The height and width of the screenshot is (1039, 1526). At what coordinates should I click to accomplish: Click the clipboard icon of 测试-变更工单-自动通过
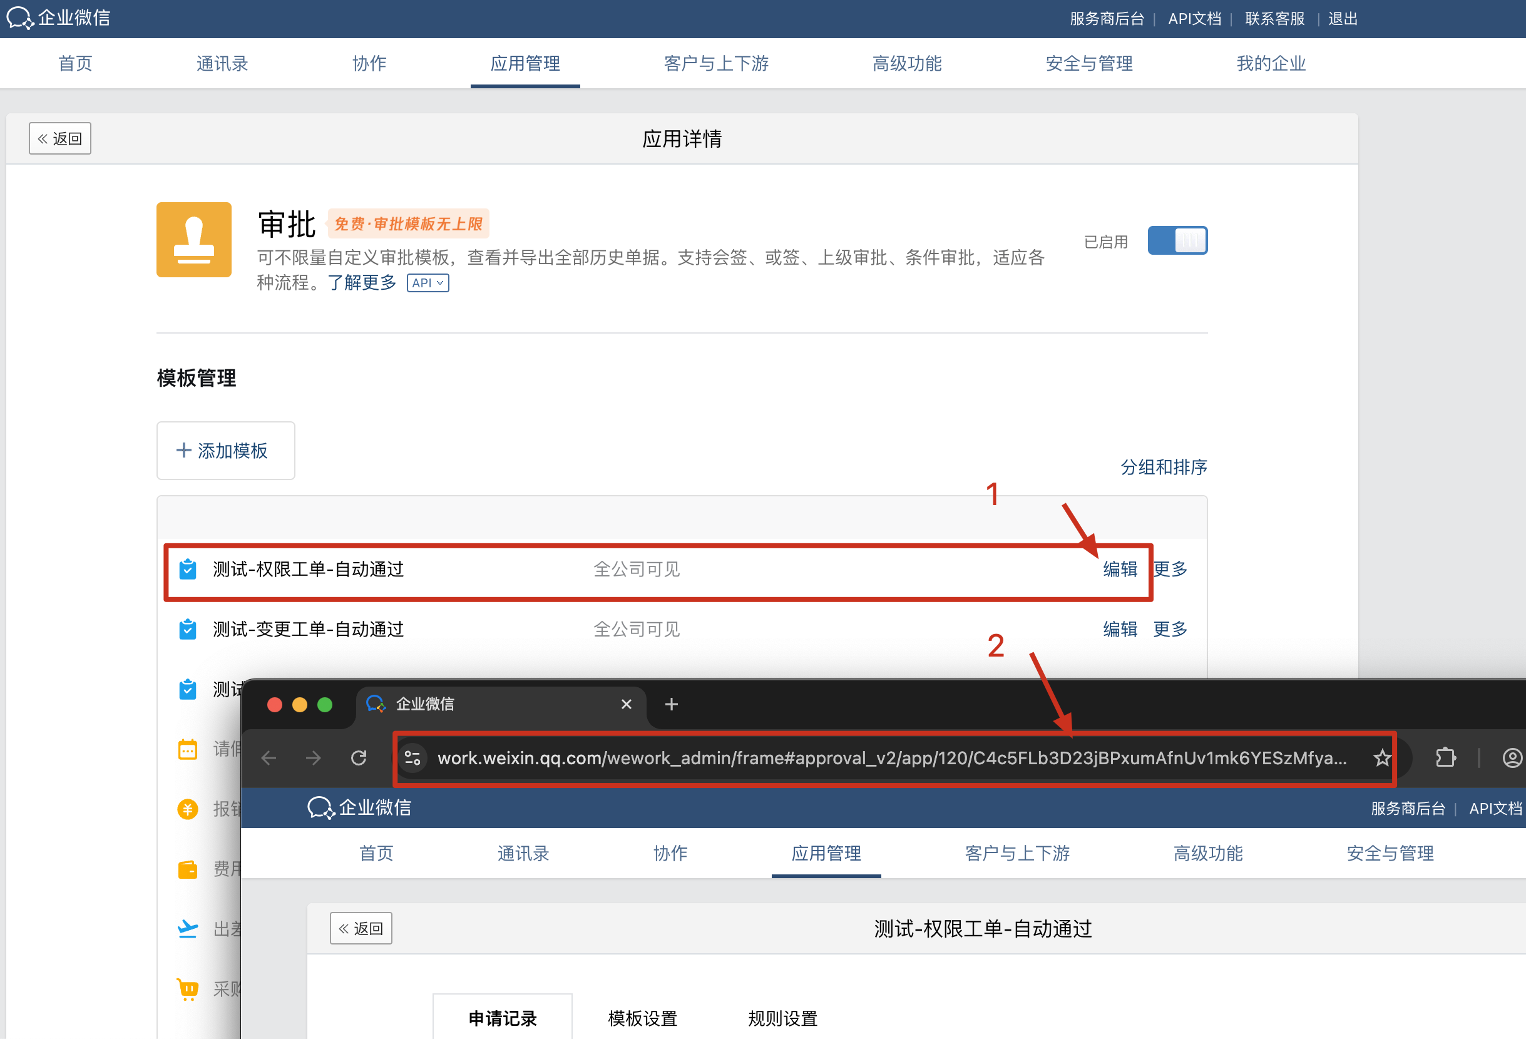pos(188,629)
